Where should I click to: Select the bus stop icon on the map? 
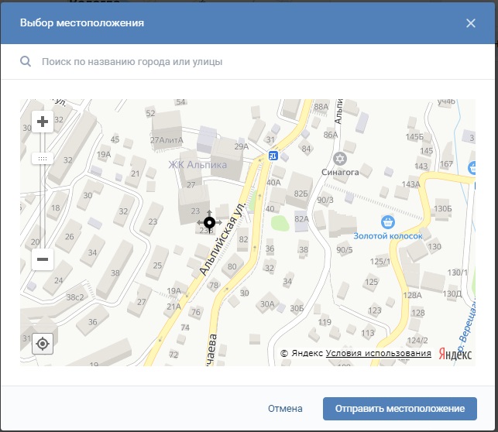point(272,156)
